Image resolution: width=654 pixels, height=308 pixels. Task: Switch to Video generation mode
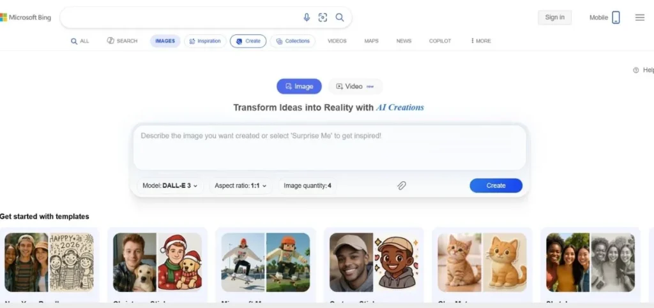click(x=355, y=87)
